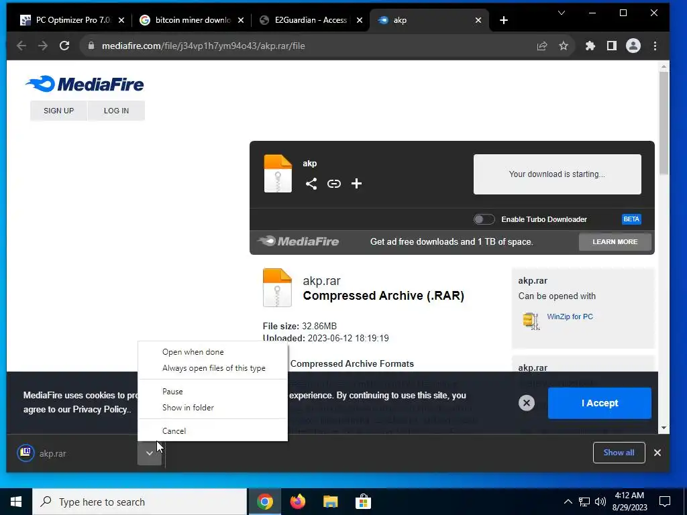Open the Extensions puzzle icon
Image resolution: width=687 pixels, height=515 pixels.
coord(590,46)
